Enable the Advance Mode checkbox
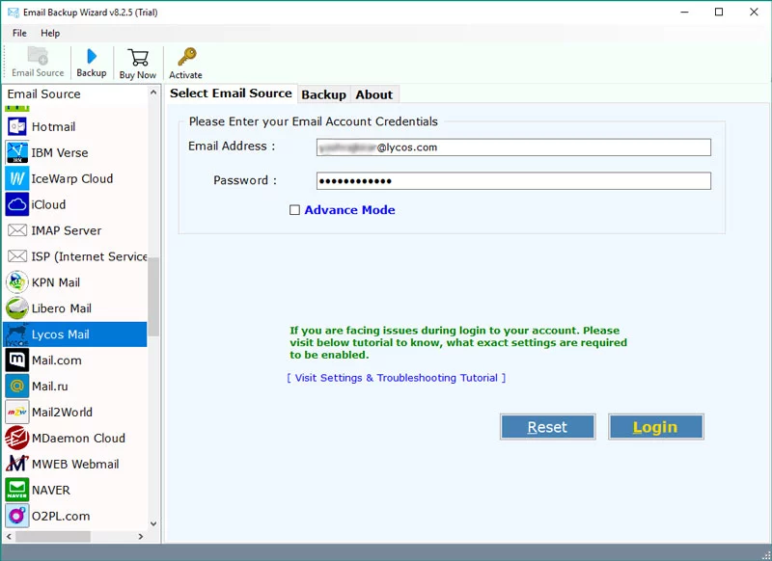This screenshot has height=561, width=772. pyautogui.click(x=295, y=210)
